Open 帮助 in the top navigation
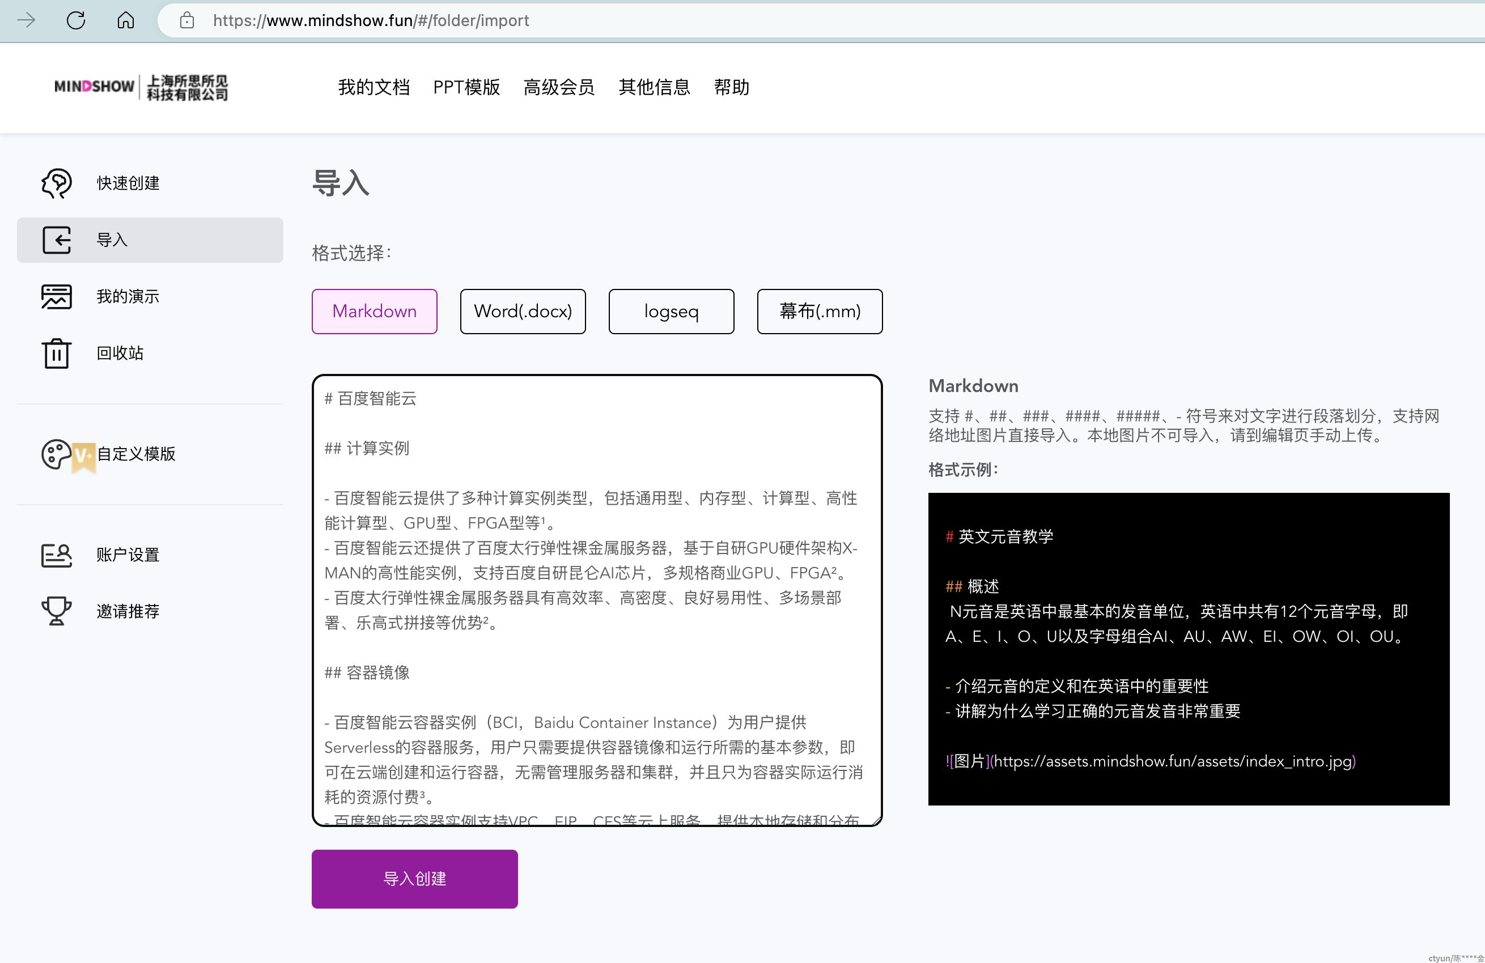The height and width of the screenshot is (963, 1485). tap(731, 87)
